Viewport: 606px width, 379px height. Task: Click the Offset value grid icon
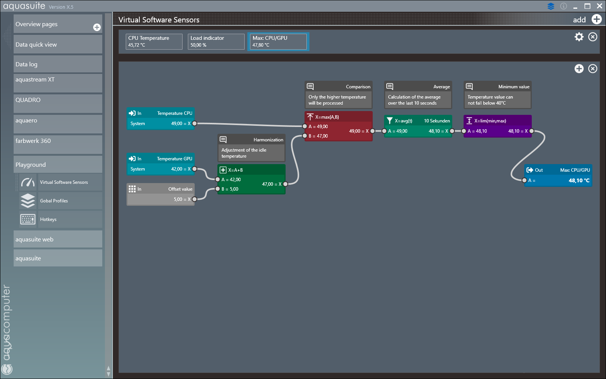pyautogui.click(x=132, y=189)
